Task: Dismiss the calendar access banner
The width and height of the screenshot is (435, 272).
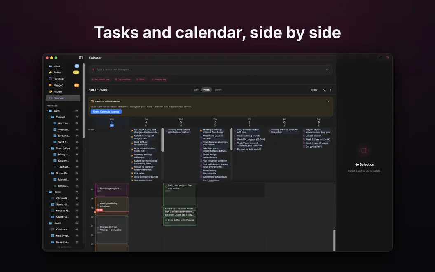Action: [328, 101]
